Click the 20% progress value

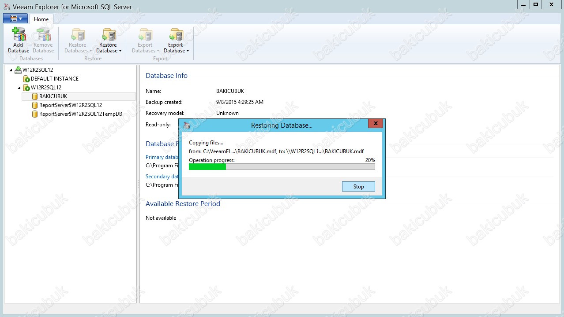coord(370,160)
